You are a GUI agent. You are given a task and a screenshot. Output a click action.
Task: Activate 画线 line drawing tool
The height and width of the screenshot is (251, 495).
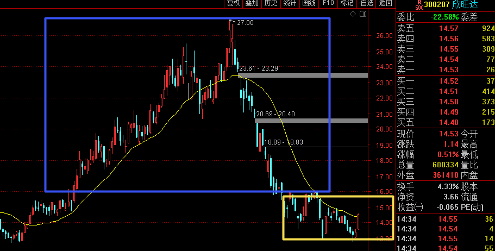click(x=309, y=3)
